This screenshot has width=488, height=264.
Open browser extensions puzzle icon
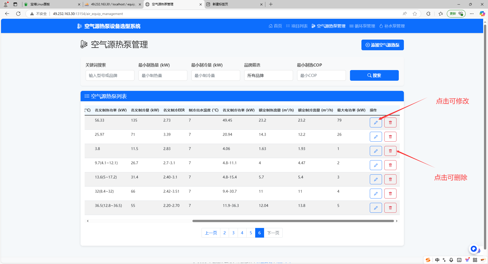pyautogui.click(x=428, y=14)
